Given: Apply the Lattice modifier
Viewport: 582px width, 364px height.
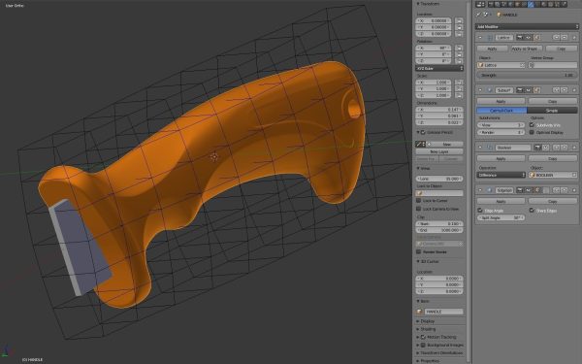Looking at the screenshot, I should coord(492,49).
